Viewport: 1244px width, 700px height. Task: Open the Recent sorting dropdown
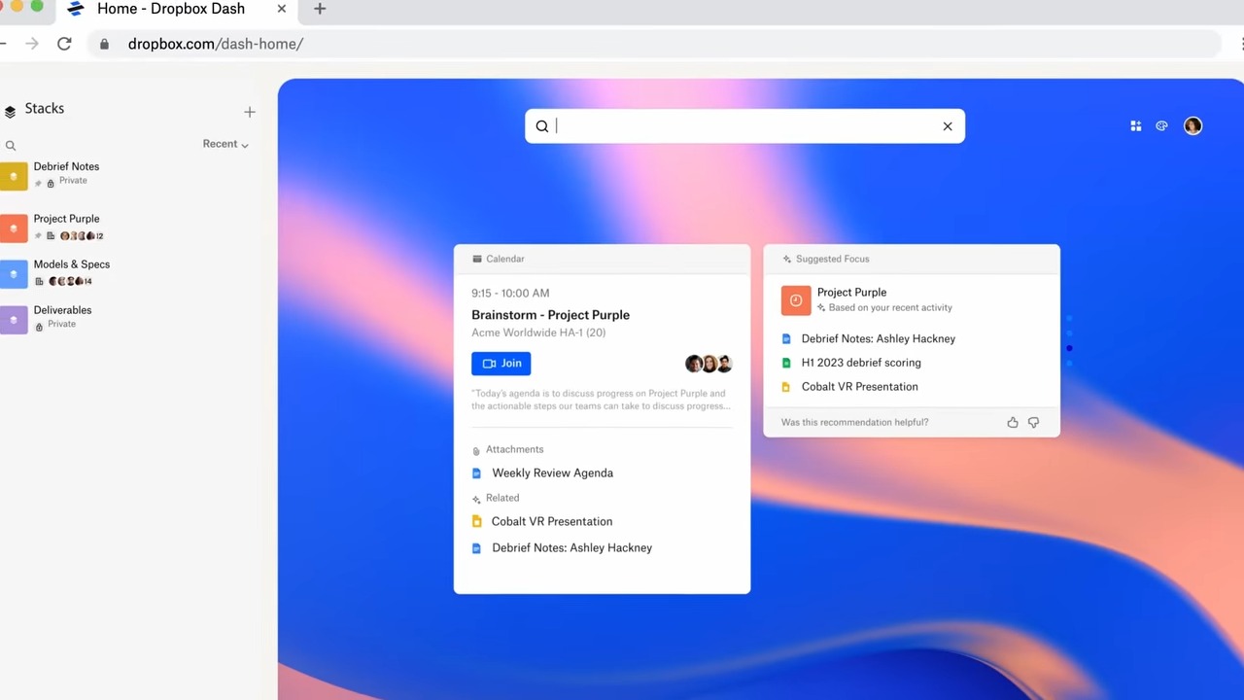[x=225, y=143]
